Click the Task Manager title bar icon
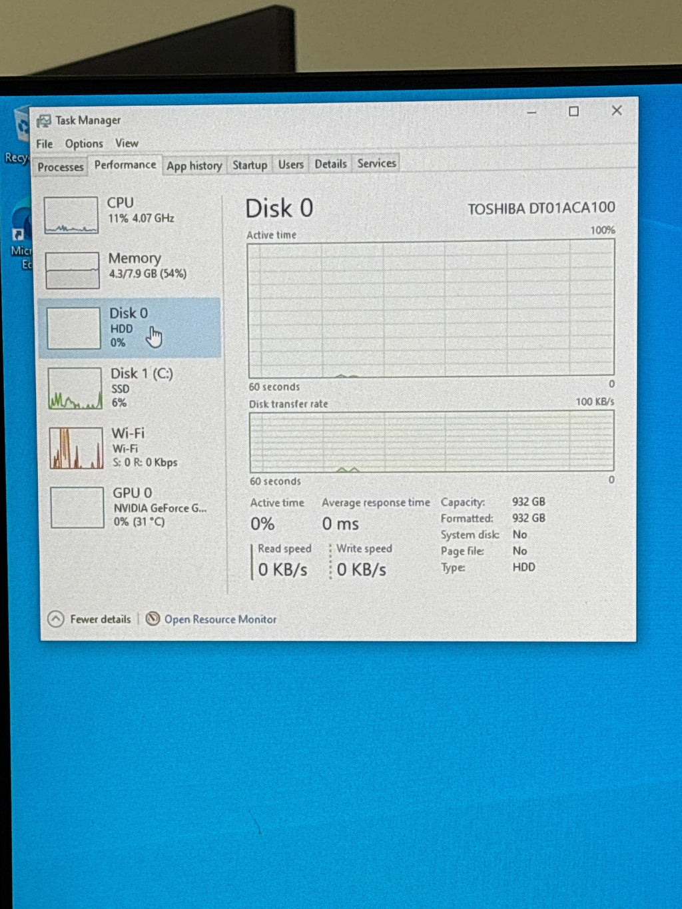The height and width of the screenshot is (909, 682). click(x=44, y=121)
